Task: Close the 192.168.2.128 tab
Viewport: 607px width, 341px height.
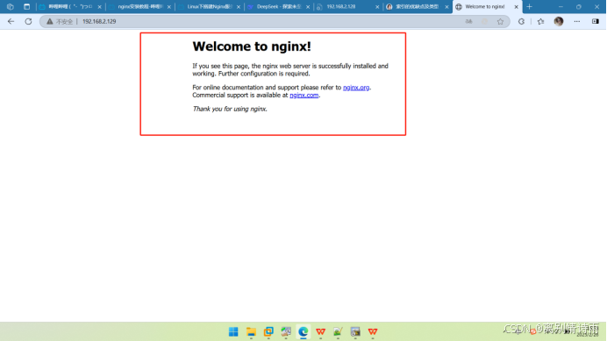Action: pos(377,7)
